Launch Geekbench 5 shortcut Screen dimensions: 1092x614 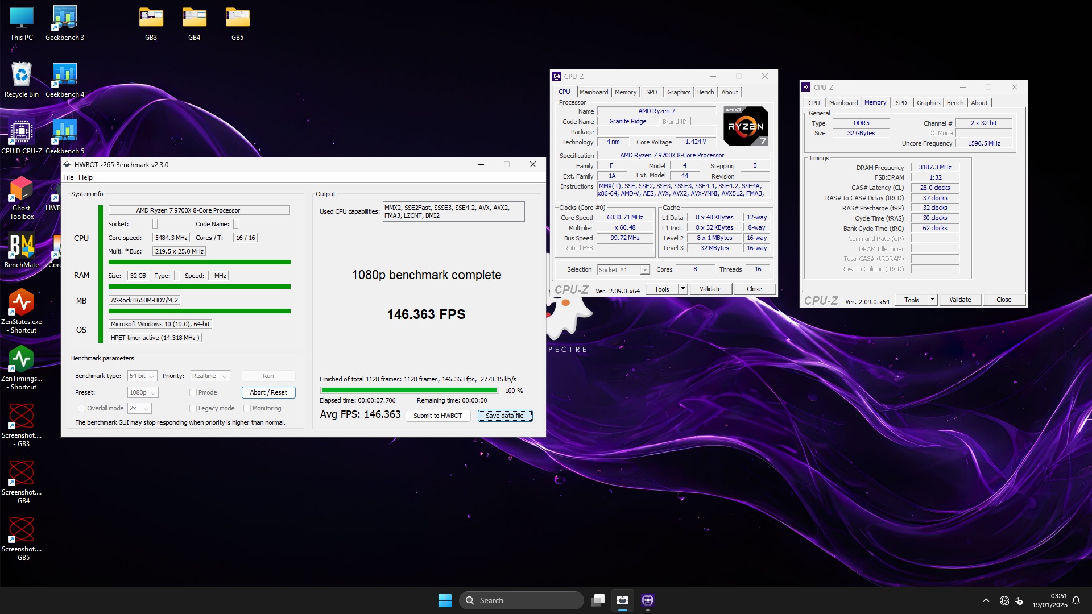click(x=65, y=137)
